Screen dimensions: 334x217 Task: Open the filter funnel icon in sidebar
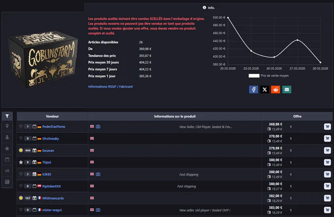[x=7, y=116]
